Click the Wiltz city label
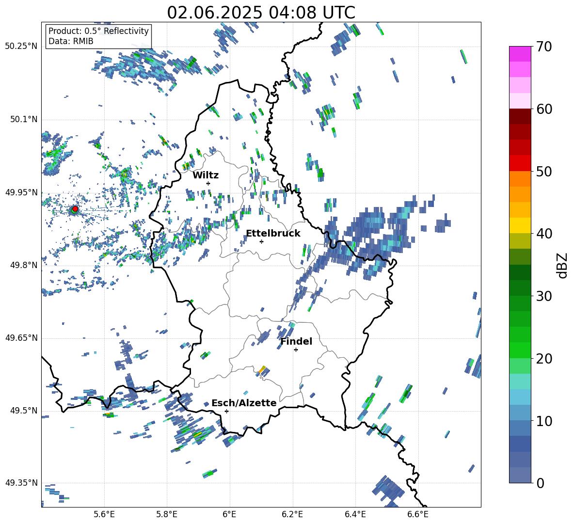 206,175
